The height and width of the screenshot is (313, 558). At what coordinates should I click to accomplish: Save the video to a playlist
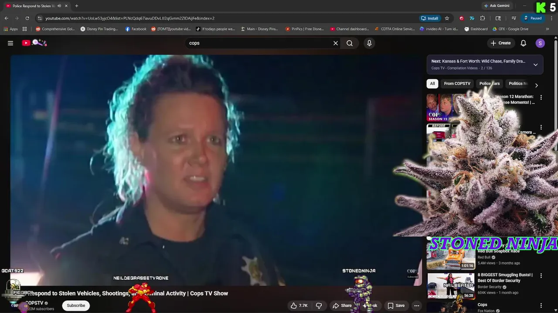[396, 306]
